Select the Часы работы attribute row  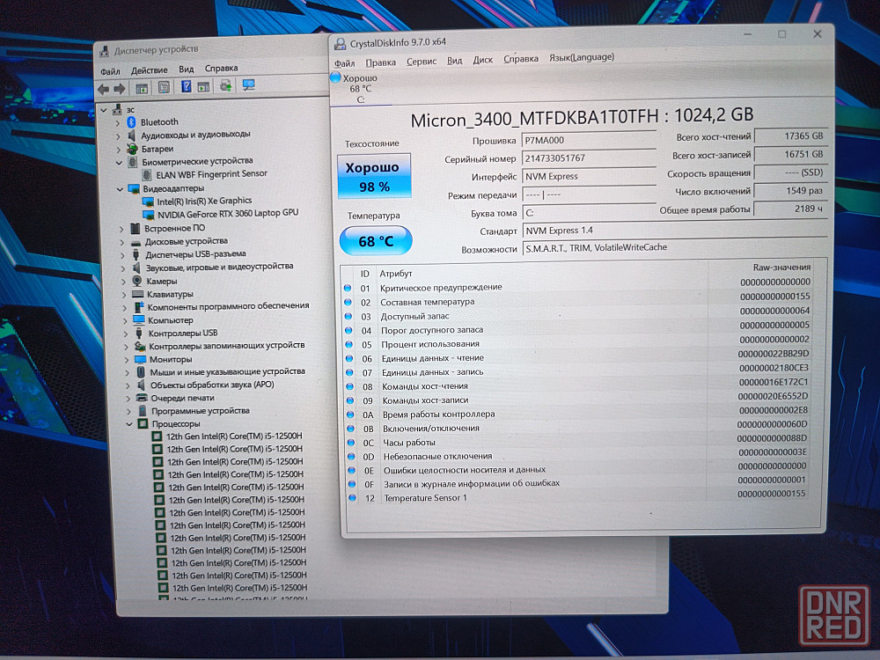(578, 443)
